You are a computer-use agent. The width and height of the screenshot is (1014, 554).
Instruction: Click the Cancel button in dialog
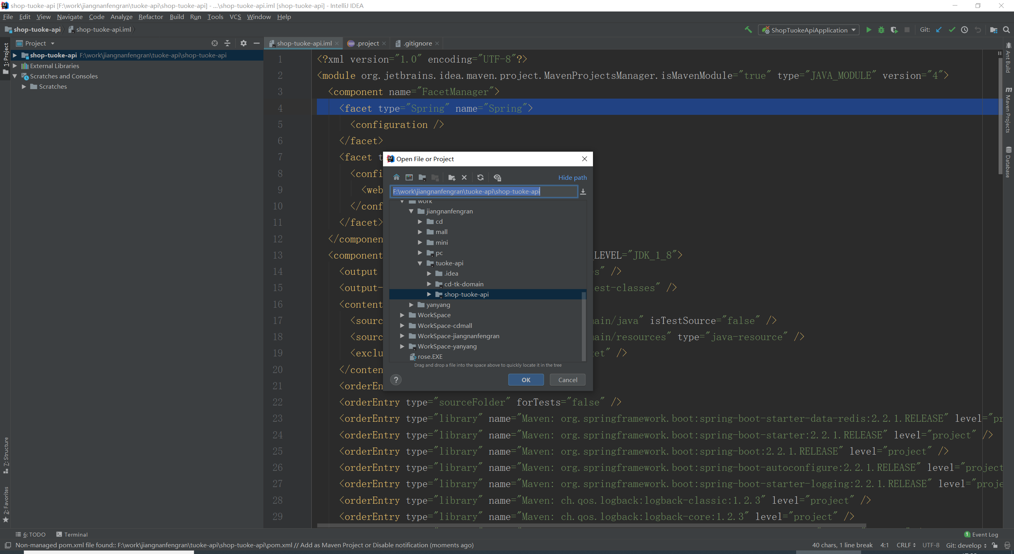(x=567, y=380)
